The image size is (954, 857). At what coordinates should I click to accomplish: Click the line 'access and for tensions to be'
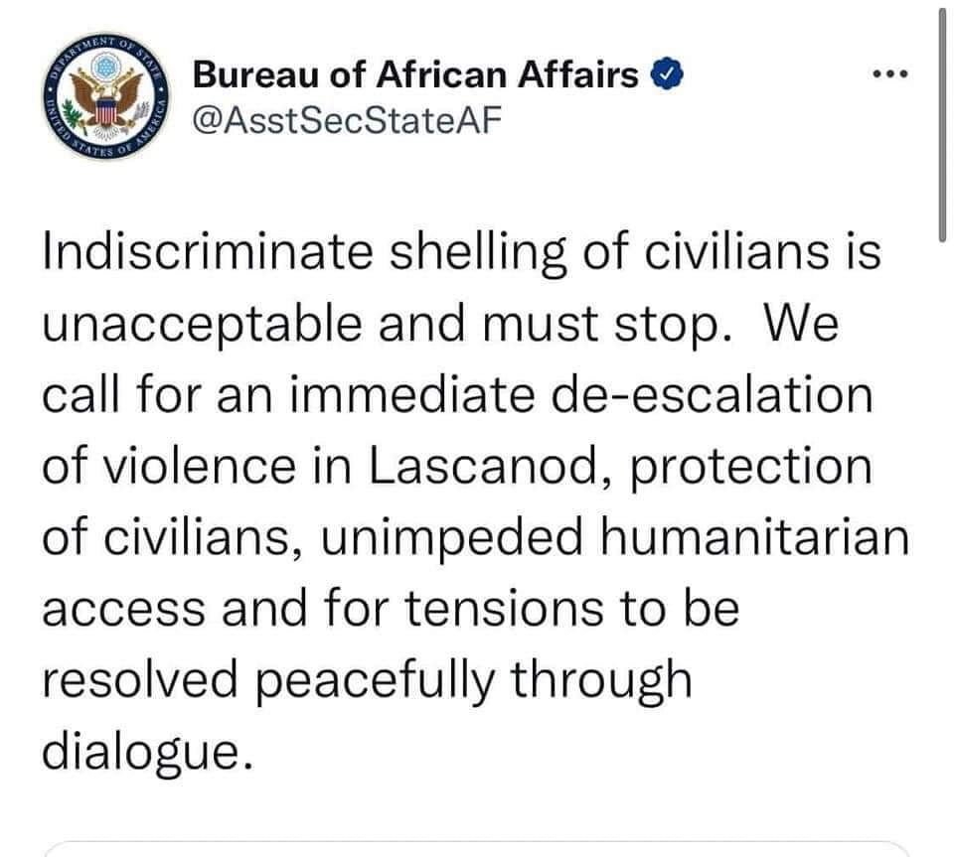pyautogui.click(x=391, y=609)
